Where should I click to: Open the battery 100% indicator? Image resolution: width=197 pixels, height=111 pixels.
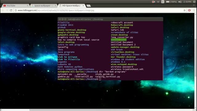[x=171, y=2]
